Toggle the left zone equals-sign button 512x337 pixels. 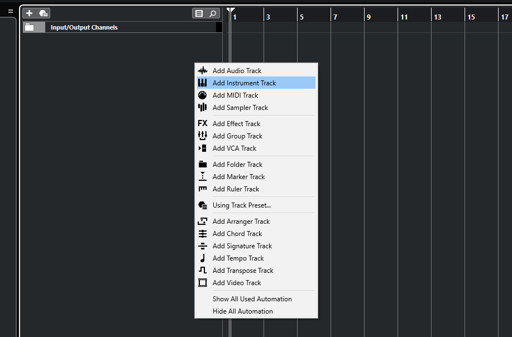pos(10,11)
